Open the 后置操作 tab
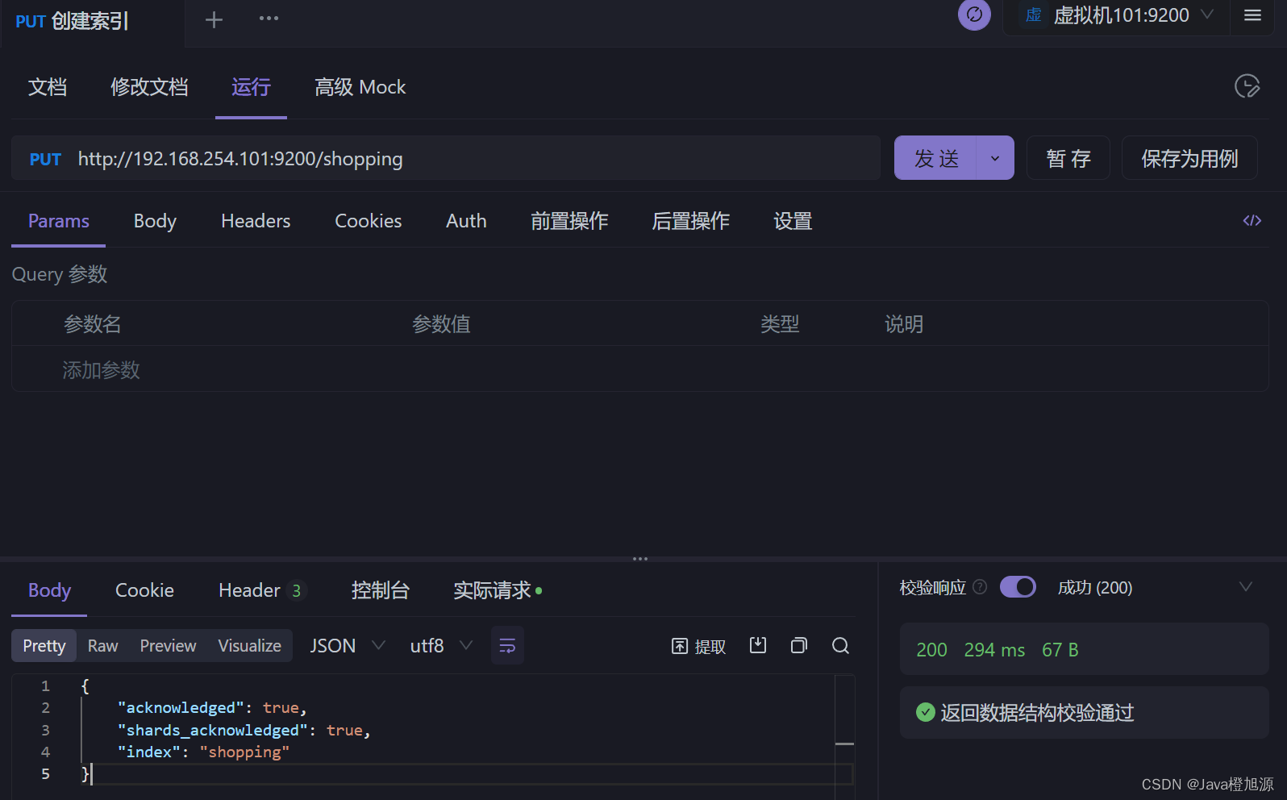Image resolution: width=1287 pixels, height=800 pixels. (x=690, y=221)
